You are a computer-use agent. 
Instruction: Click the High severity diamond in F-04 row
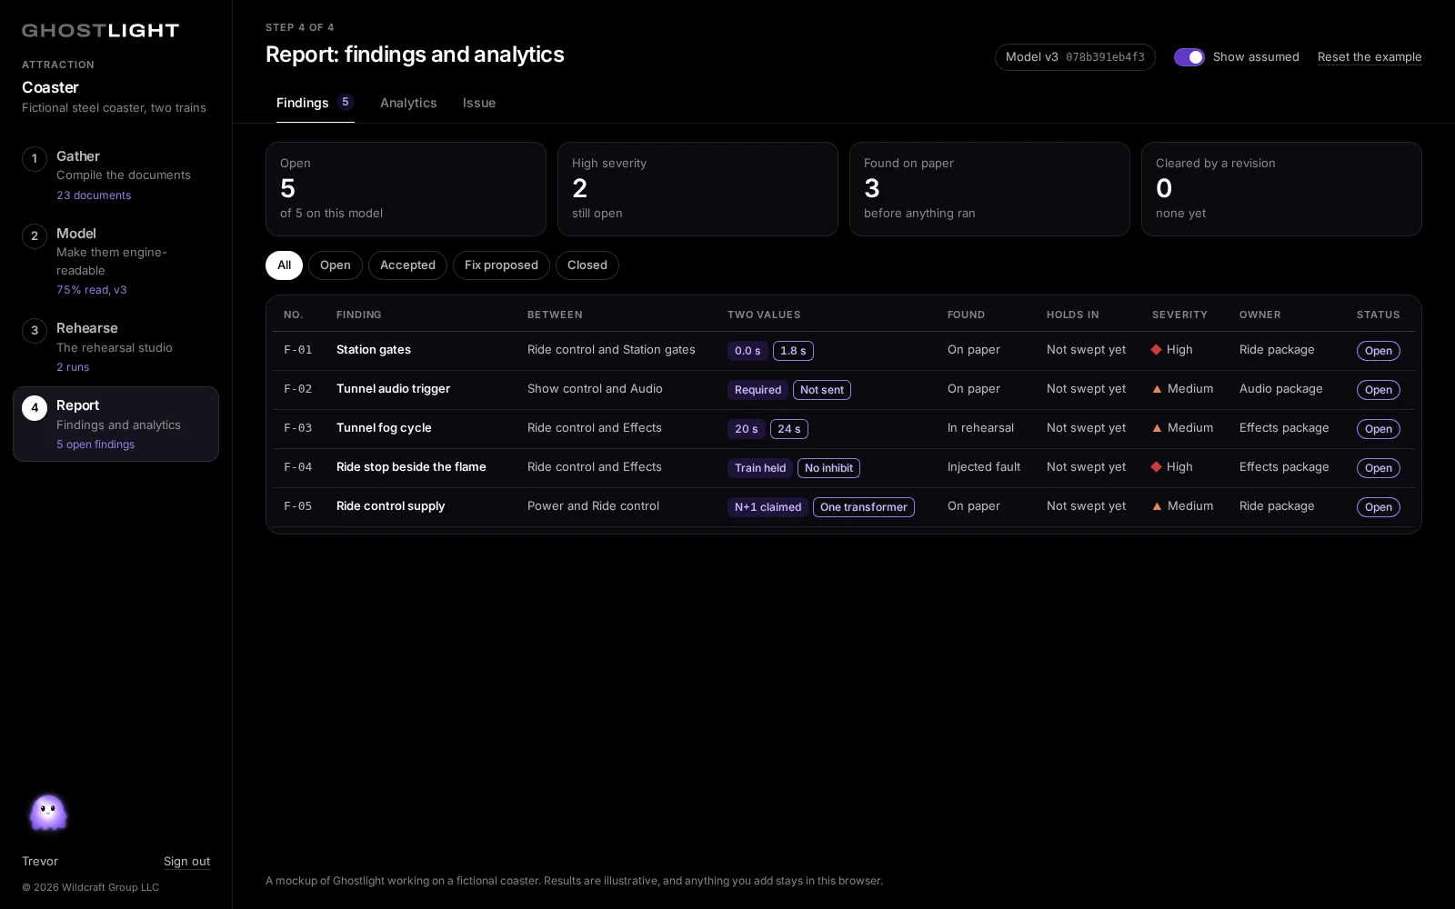pos(1157,467)
